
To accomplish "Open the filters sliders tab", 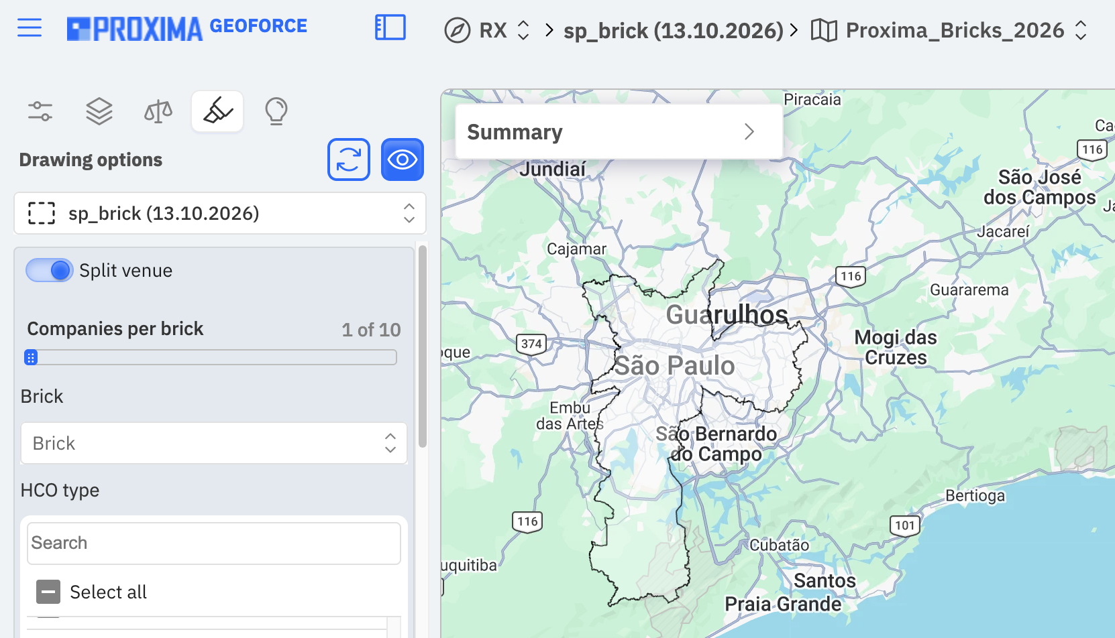I will coord(40,111).
